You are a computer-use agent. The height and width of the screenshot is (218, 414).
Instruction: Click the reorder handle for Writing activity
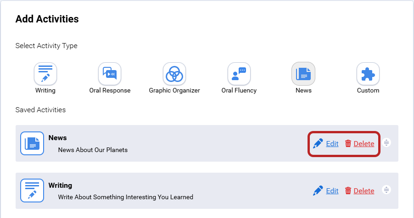(386, 190)
